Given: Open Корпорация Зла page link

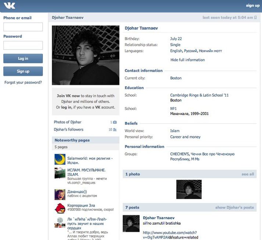Looking at the screenshot, I should point(81,206).
